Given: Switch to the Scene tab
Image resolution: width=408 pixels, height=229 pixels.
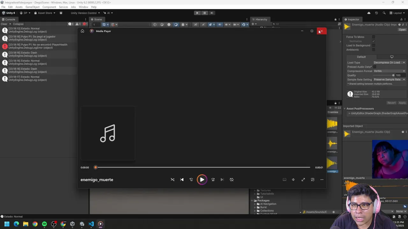Looking at the screenshot, I should [x=96, y=19].
